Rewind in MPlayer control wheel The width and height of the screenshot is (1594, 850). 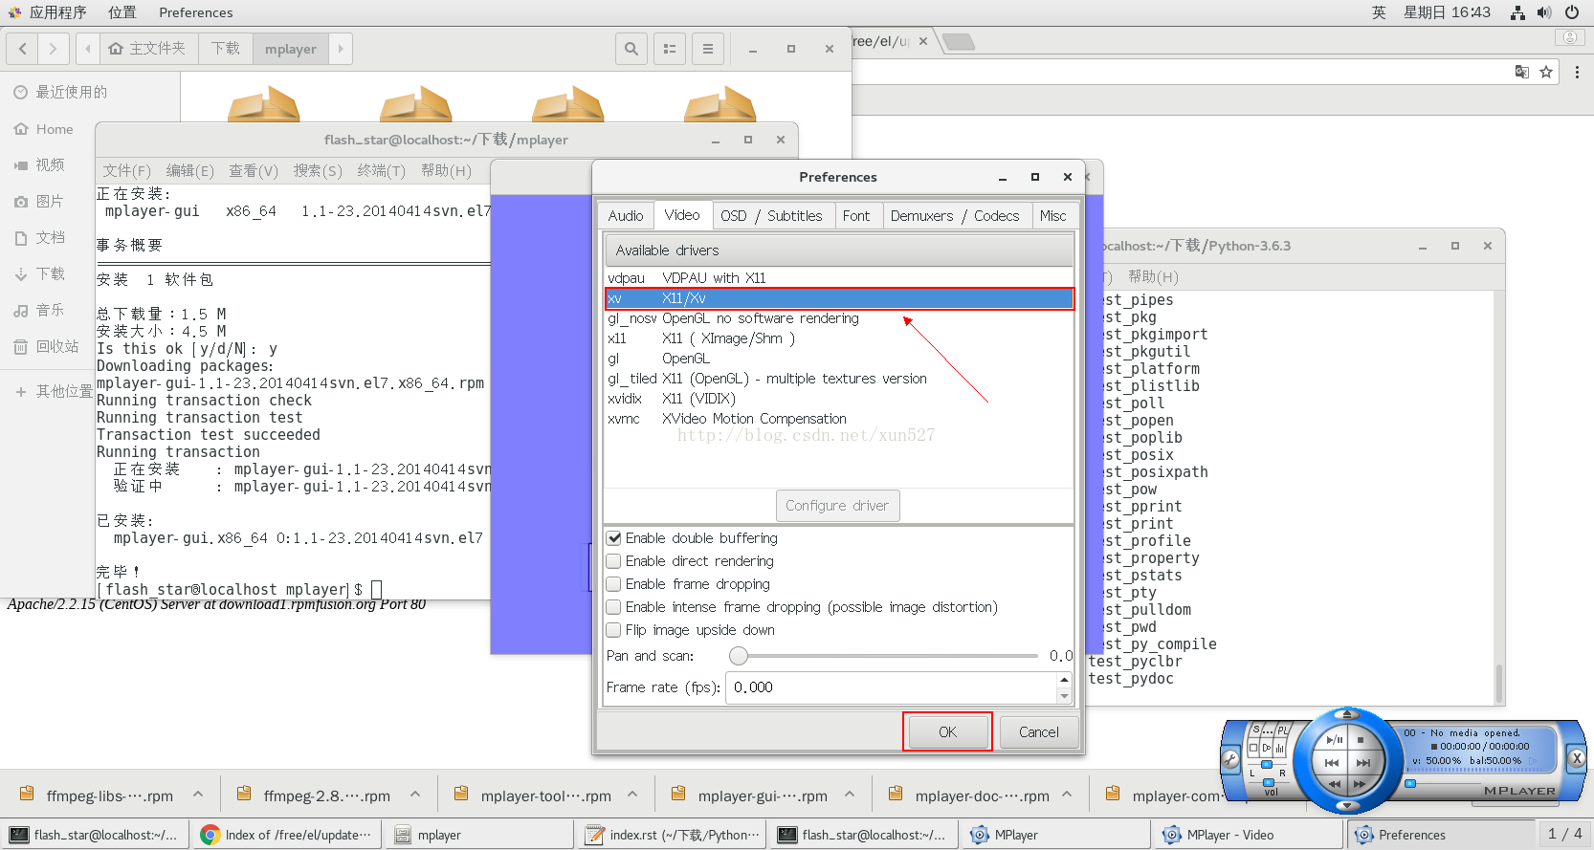[x=1335, y=784]
